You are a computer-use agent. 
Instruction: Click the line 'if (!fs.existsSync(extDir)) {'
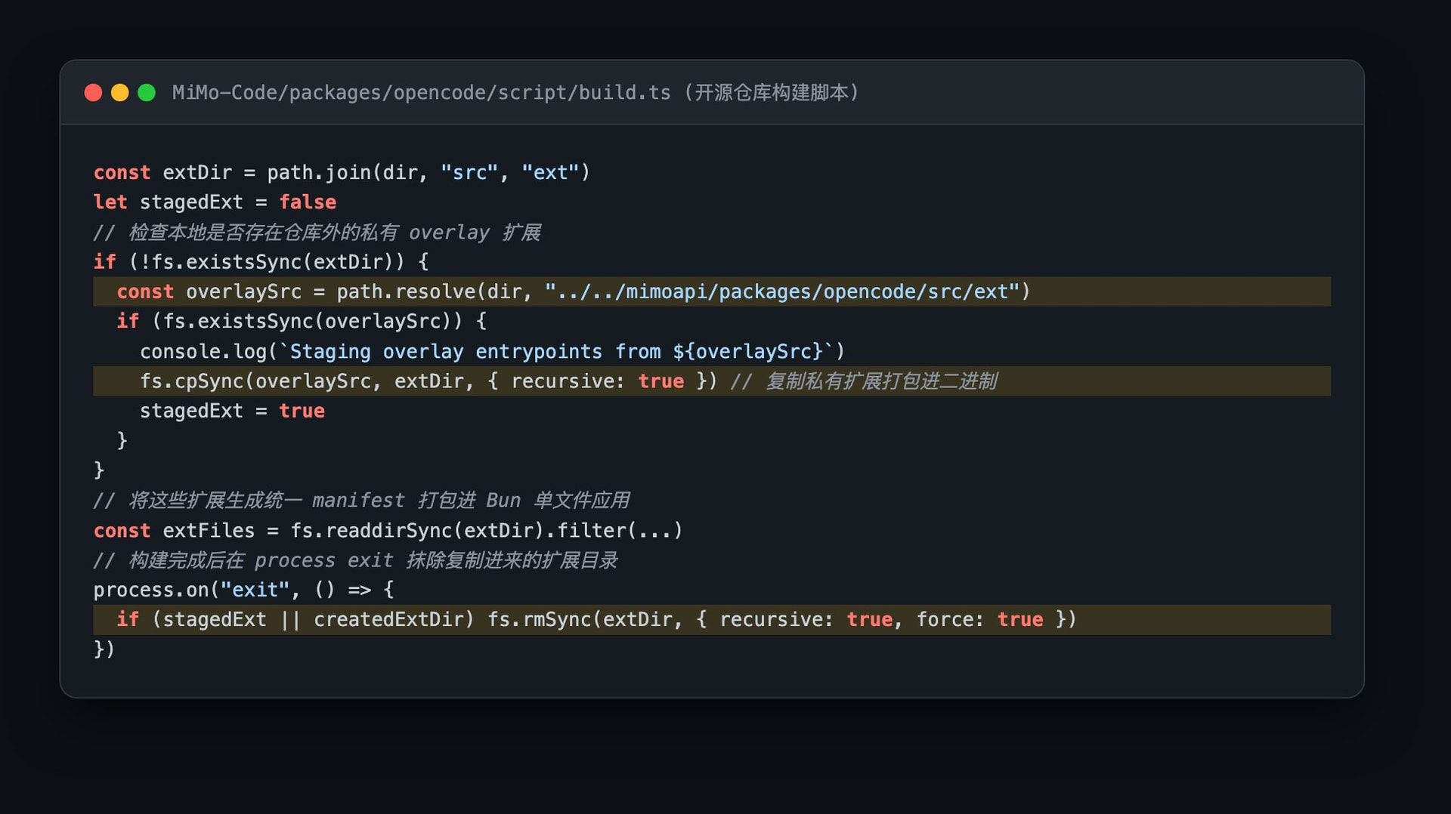(261, 262)
